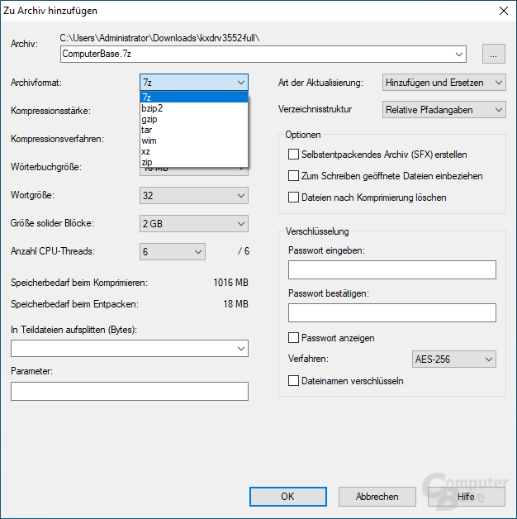Confirm with the OK button
The image size is (517, 519).
[287, 497]
